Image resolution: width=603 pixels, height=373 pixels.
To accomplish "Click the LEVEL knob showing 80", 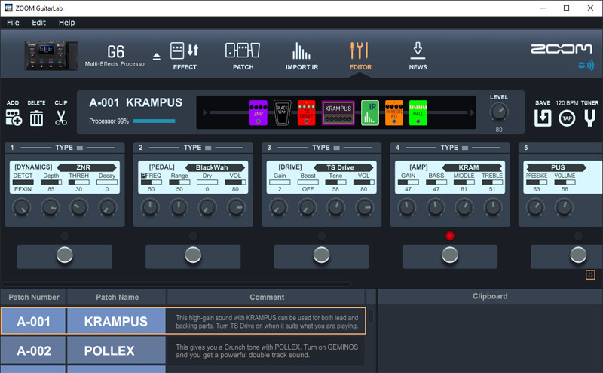I will pyautogui.click(x=499, y=112).
